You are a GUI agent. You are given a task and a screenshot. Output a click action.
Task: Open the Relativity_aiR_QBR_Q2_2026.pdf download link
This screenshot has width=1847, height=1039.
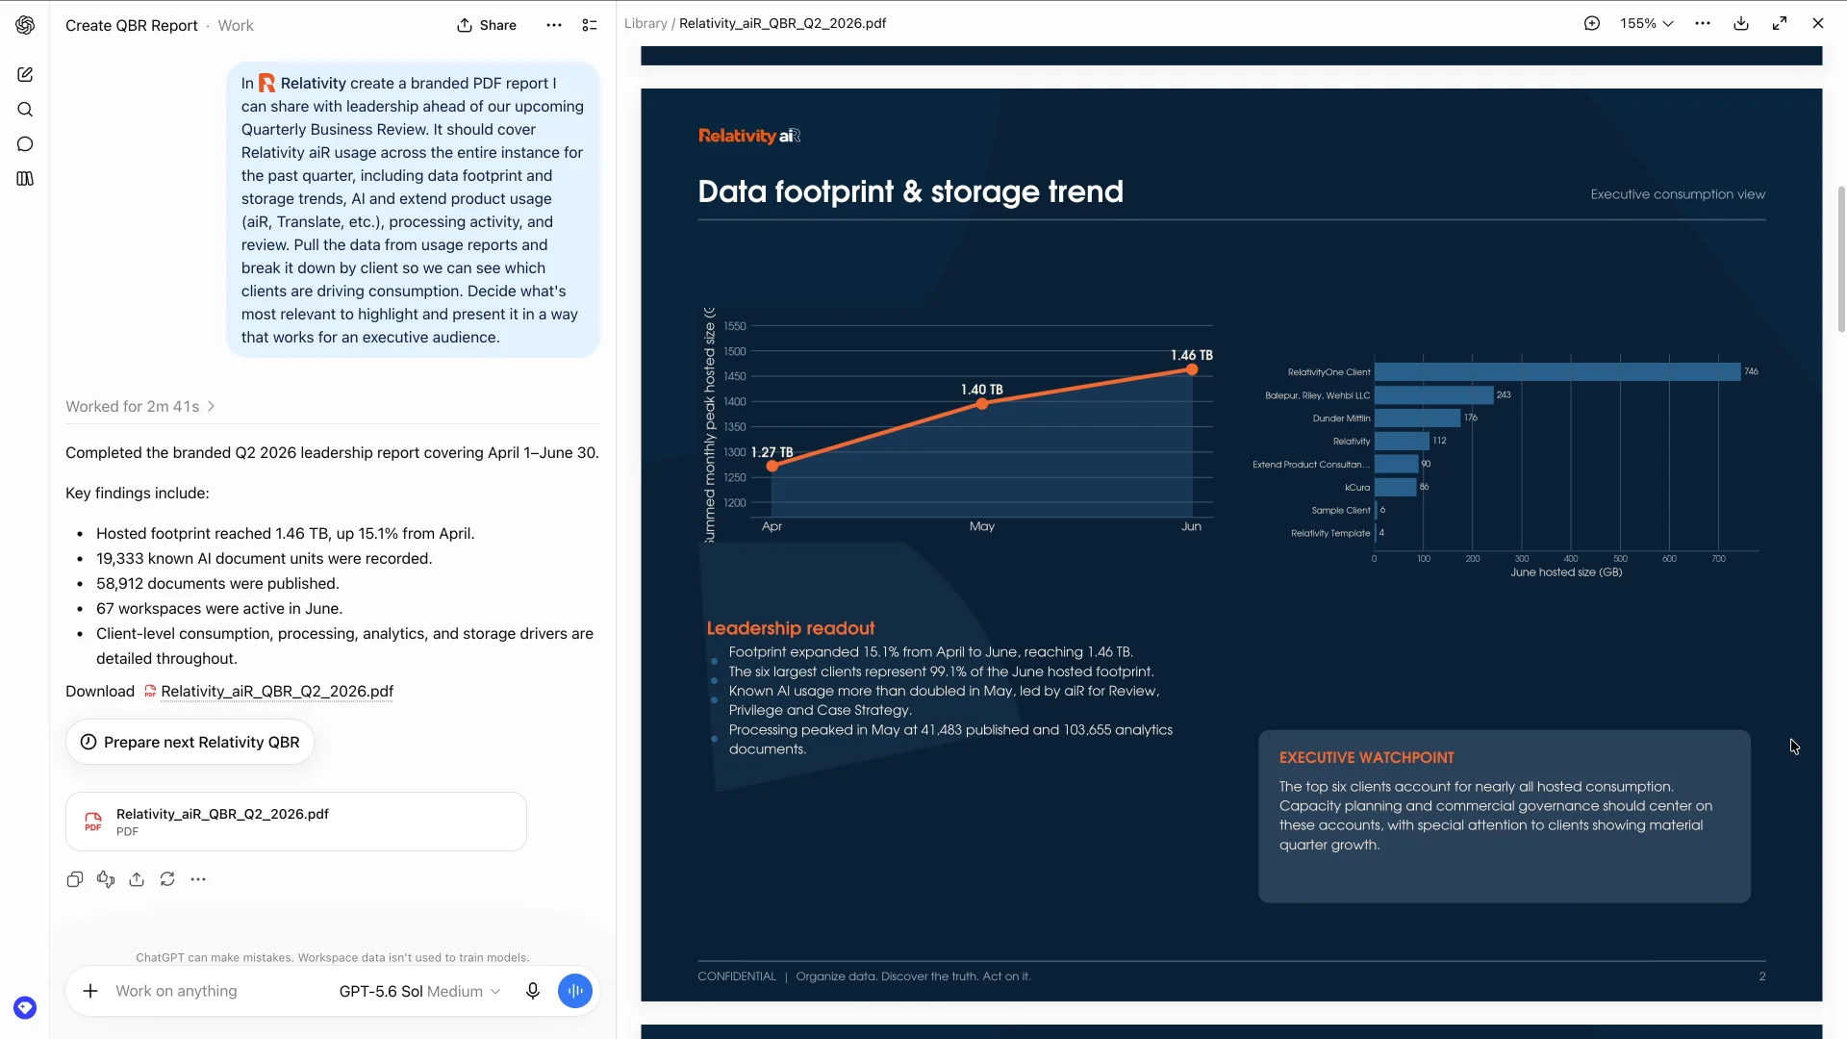coord(277,691)
